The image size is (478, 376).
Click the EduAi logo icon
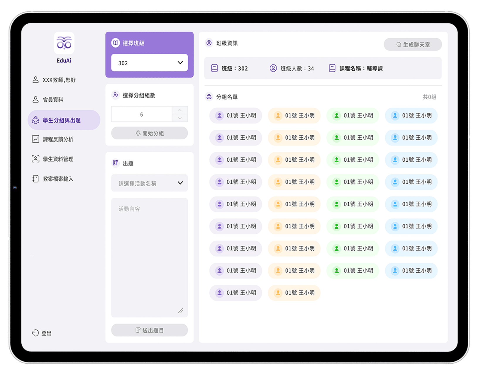click(x=64, y=43)
